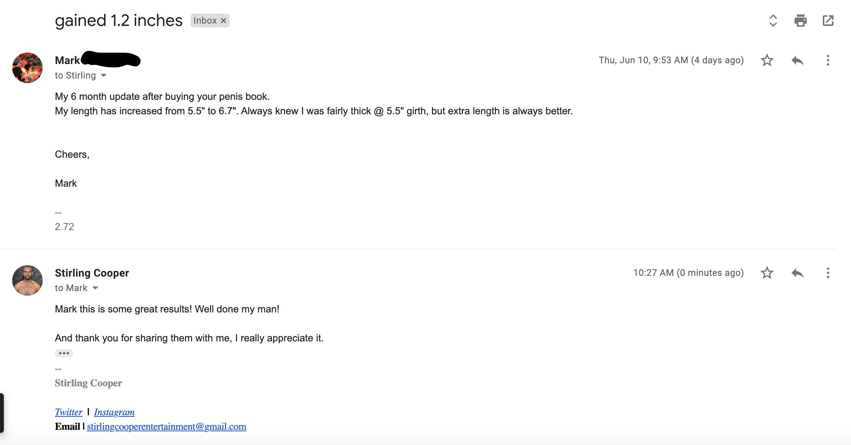Print the entire email conversation
851x445 pixels.
click(800, 21)
